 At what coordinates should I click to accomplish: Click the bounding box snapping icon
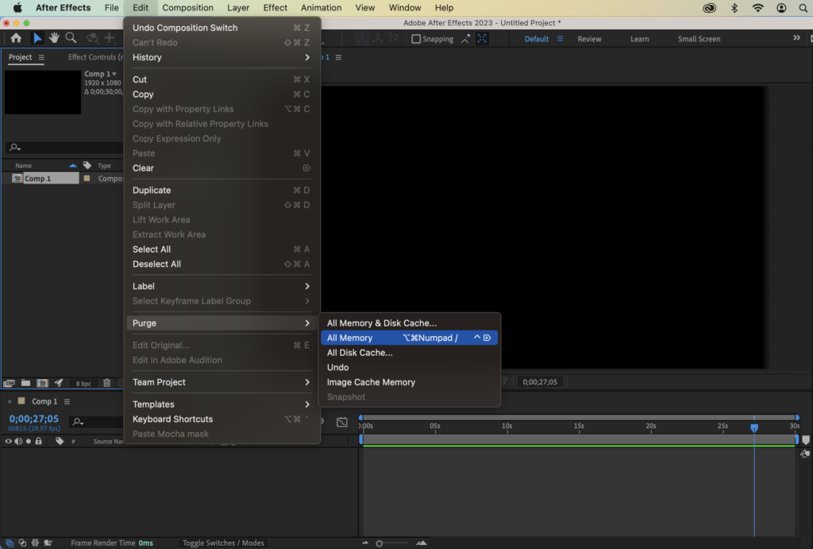482,38
